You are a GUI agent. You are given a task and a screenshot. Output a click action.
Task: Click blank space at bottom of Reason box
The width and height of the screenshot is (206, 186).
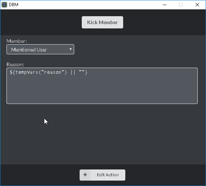pos(102,96)
